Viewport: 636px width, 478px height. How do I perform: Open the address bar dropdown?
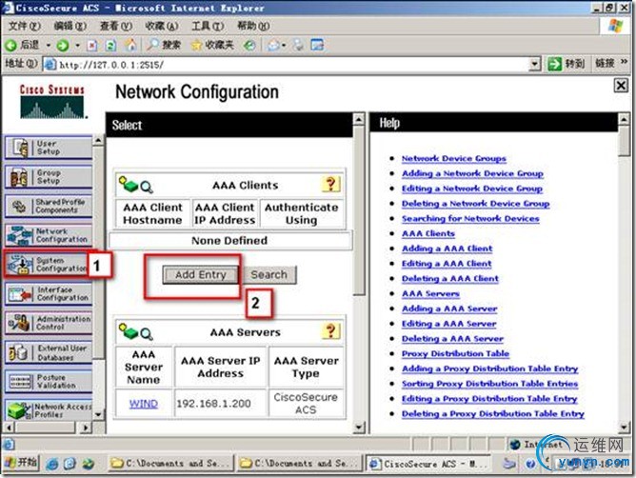(534, 64)
